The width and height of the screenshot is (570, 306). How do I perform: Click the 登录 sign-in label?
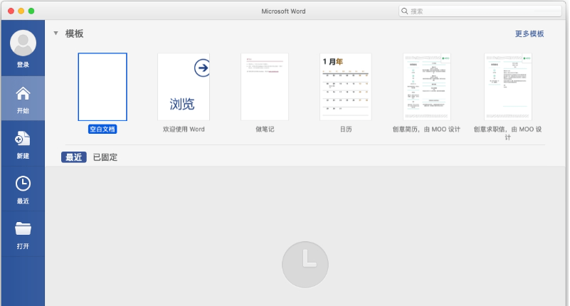[x=23, y=65]
